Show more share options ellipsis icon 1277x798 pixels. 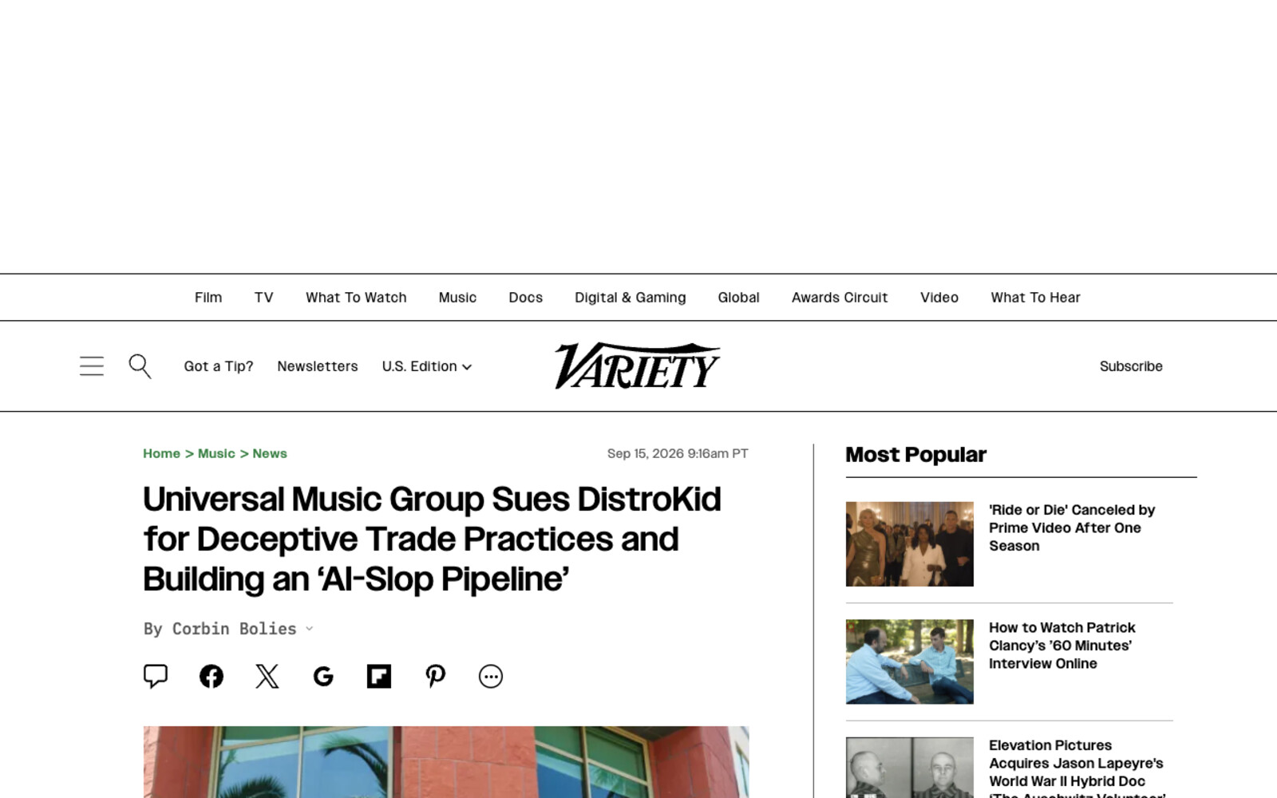point(491,676)
